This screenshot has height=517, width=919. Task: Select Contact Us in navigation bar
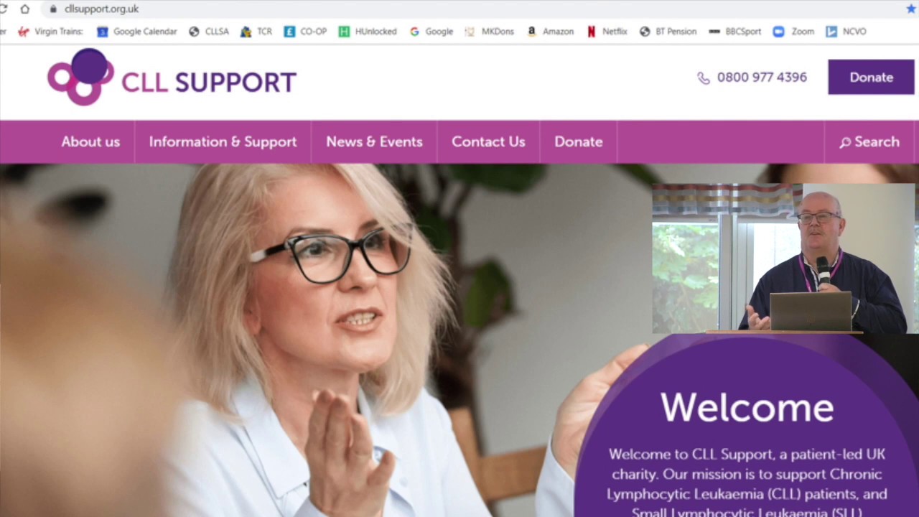(488, 141)
